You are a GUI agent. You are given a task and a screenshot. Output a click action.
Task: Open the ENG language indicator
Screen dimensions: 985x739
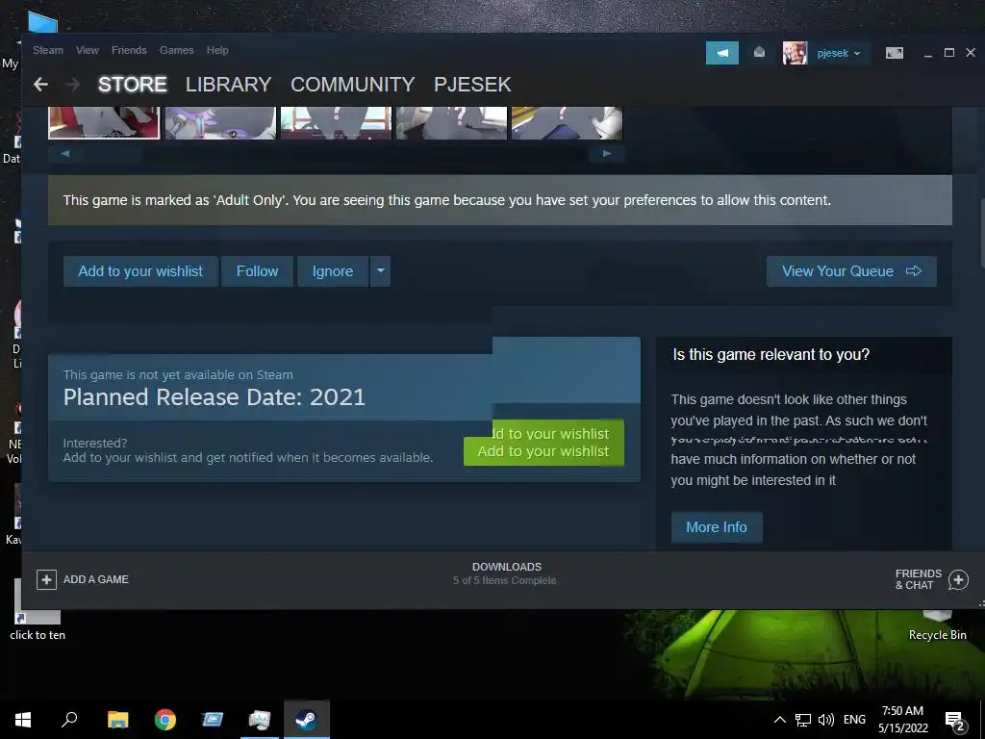coord(854,720)
